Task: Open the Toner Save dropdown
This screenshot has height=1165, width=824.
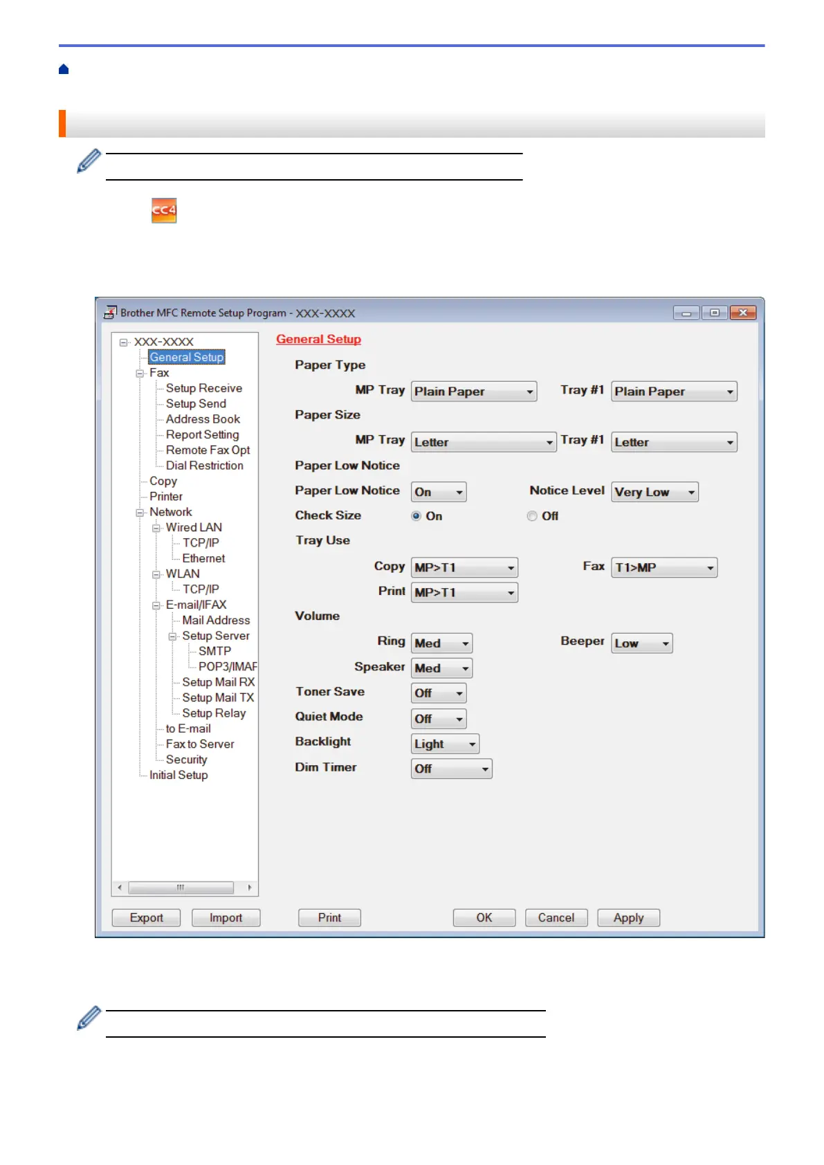Action: 439,693
